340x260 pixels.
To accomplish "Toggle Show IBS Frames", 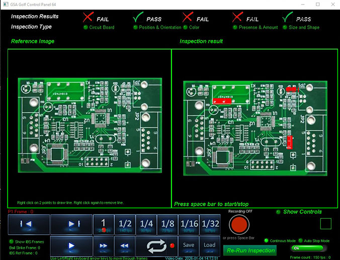I will 11,242.
